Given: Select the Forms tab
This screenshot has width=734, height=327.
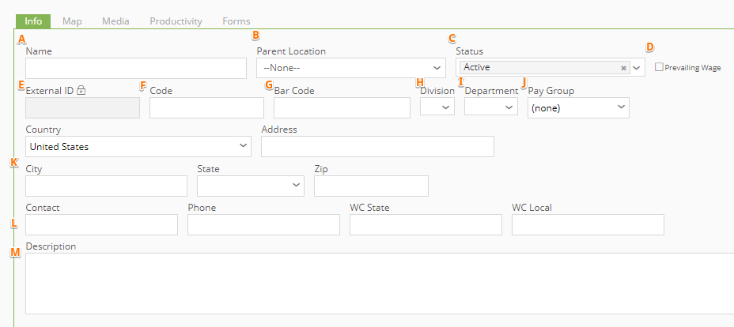Looking at the screenshot, I should pyautogui.click(x=236, y=21).
